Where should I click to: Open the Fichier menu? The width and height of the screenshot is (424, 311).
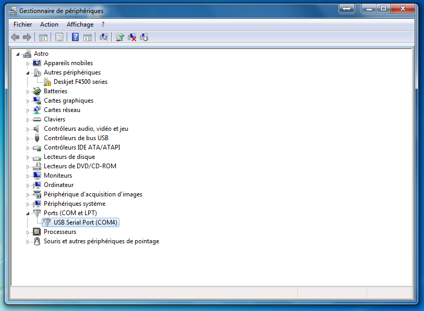pyautogui.click(x=22, y=24)
